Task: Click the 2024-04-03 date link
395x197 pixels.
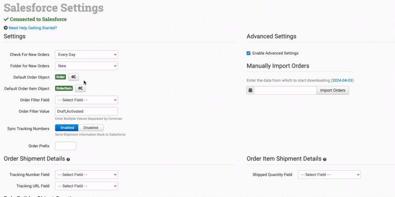Action: [x=342, y=80]
